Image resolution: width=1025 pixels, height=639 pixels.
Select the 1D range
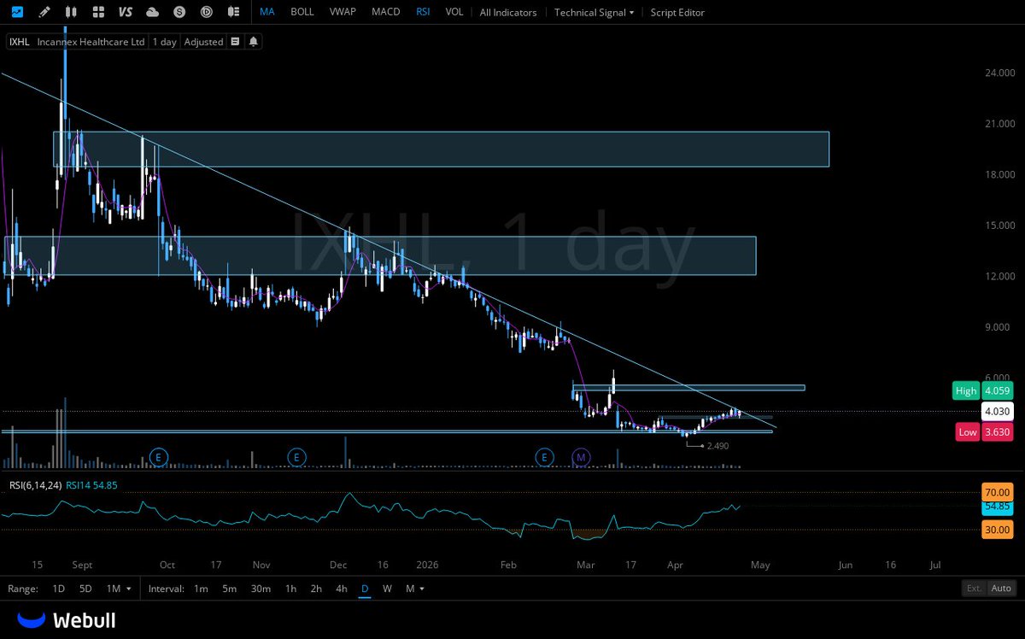click(x=59, y=589)
